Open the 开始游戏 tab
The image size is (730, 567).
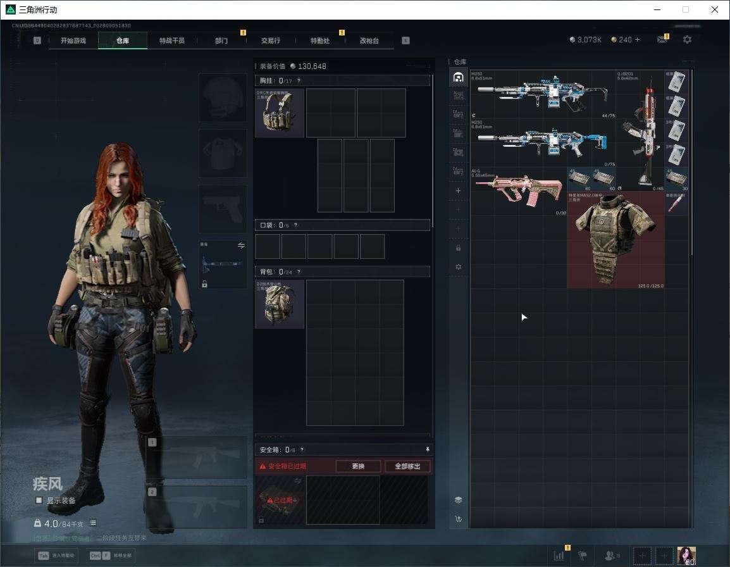(x=73, y=40)
